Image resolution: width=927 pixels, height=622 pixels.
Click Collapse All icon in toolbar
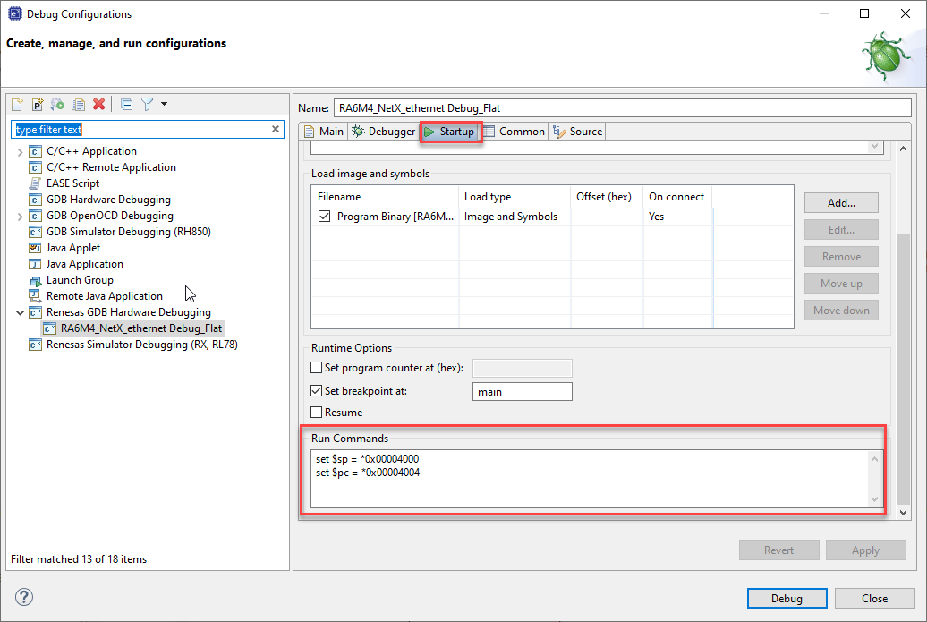[126, 105]
